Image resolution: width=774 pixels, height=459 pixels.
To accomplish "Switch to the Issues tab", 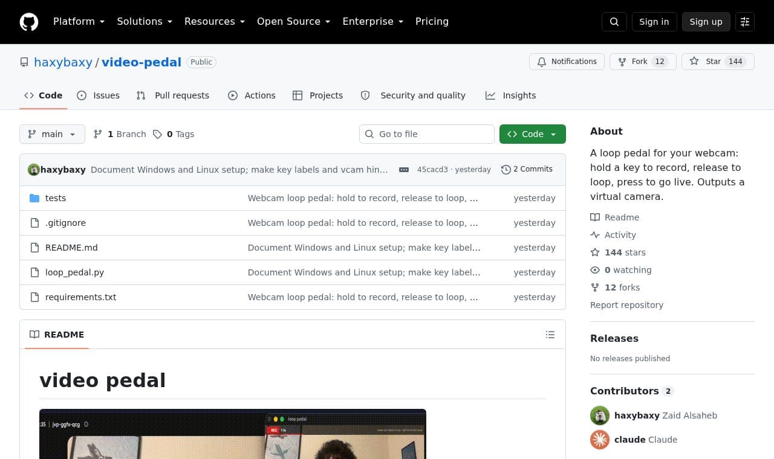I will [99, 95].
